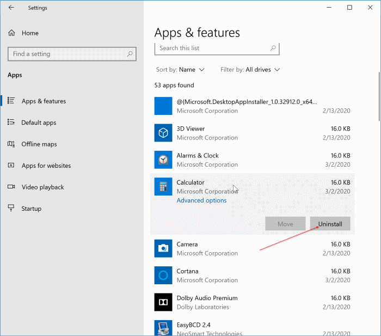
Task: Select the 3D Viewer cube icon
Action: coord(163,133)
